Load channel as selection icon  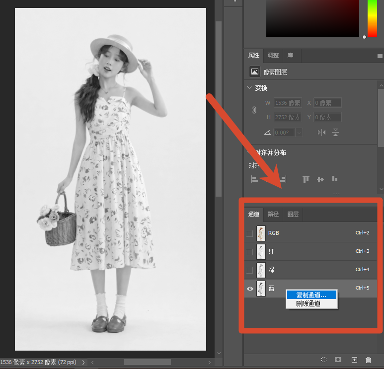click(324, 360)
